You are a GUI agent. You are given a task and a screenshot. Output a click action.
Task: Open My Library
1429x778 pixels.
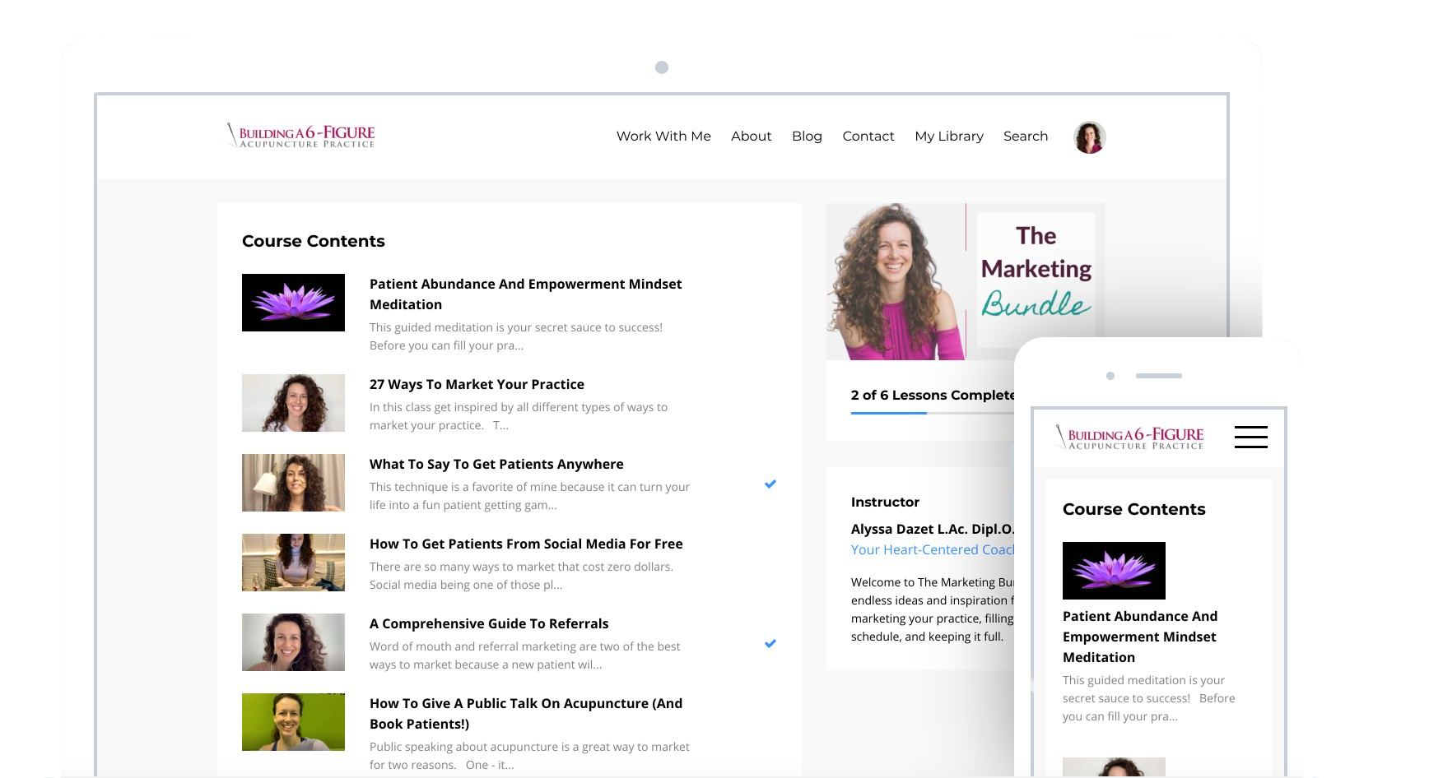[949, 137]
